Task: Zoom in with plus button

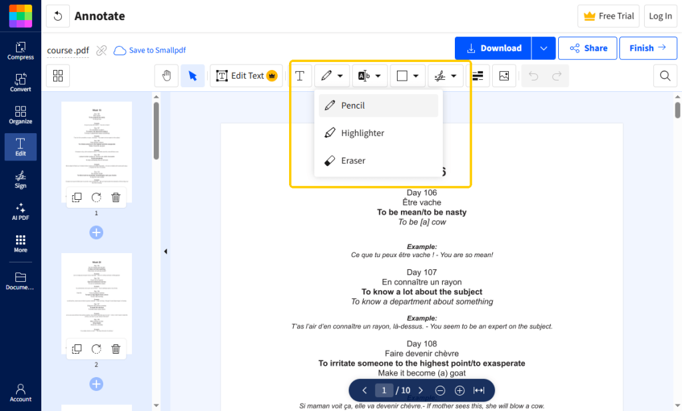Action: click(460, 390)
